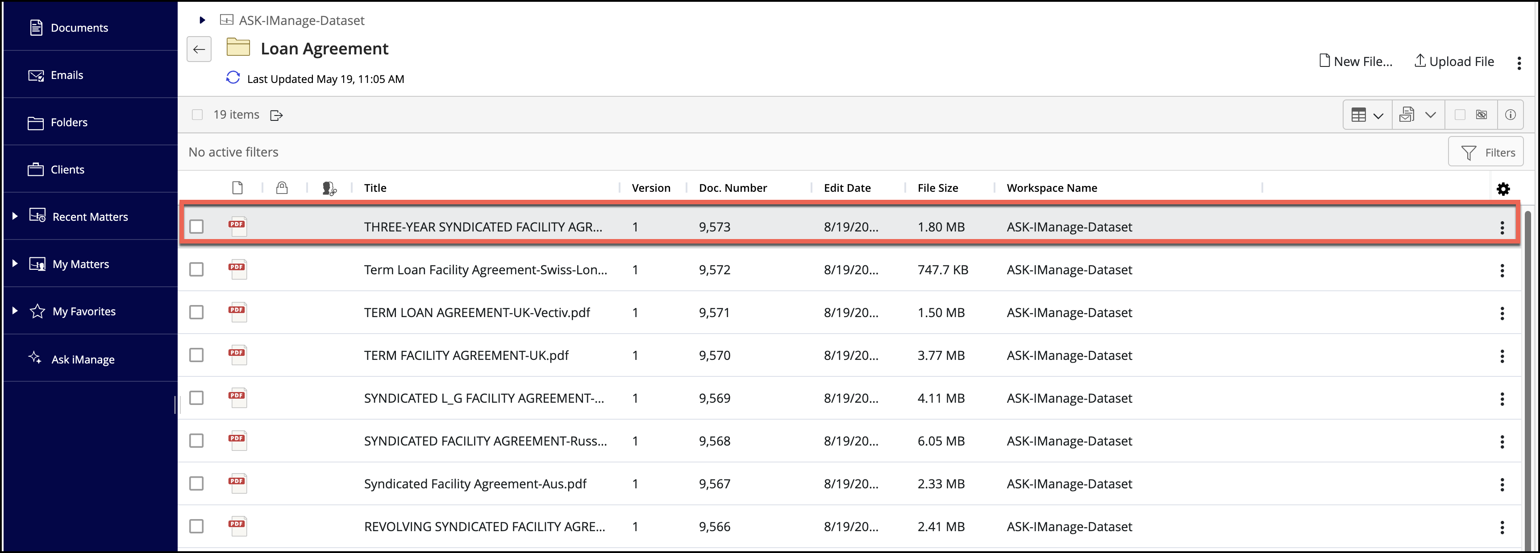The image size is (1540, 553).
Task: Click the info panel icon
Action: point(1510,115)
